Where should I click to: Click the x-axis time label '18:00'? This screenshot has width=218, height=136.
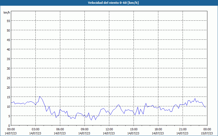pyautogui.click(x=158, y=129)
